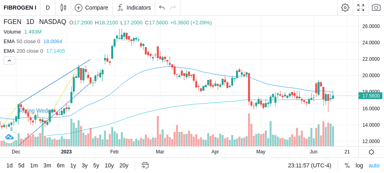Screen dimensions: 384x173
Task: Set time range to 1m
Action: [x=34, y=165]
